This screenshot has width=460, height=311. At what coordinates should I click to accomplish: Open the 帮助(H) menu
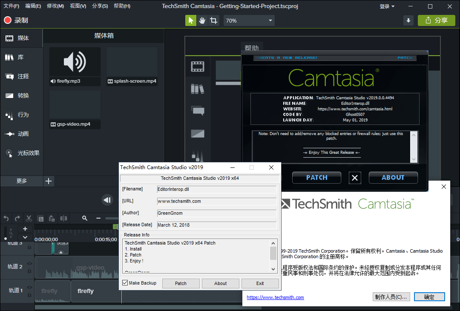[122, 6]
